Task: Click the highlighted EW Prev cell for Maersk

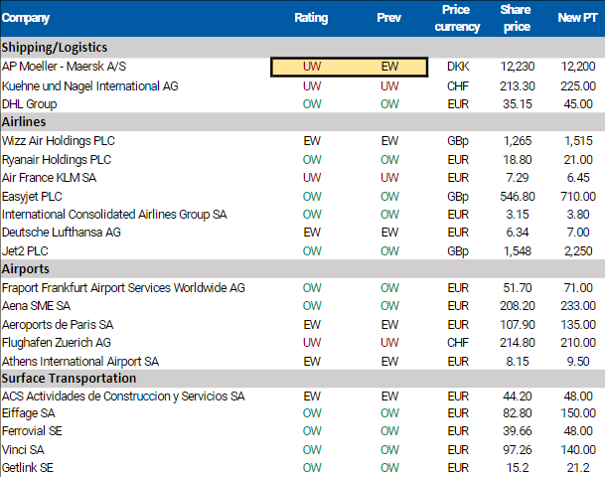Action: 388,67
